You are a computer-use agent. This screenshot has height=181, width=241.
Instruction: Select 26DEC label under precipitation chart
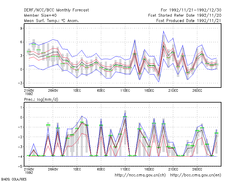197,169
